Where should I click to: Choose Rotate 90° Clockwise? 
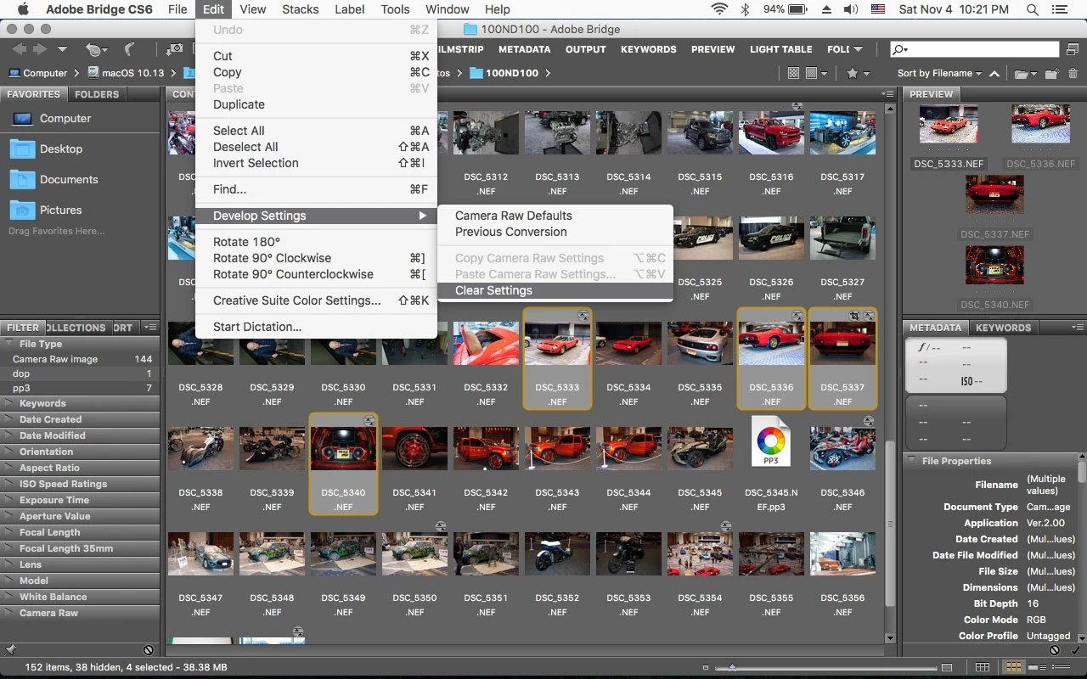tap(316, 258)
